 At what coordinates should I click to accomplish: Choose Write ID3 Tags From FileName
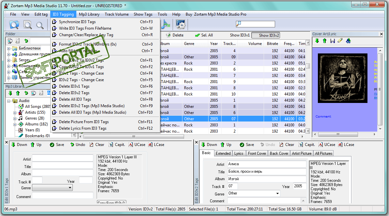tap(105, 28)
